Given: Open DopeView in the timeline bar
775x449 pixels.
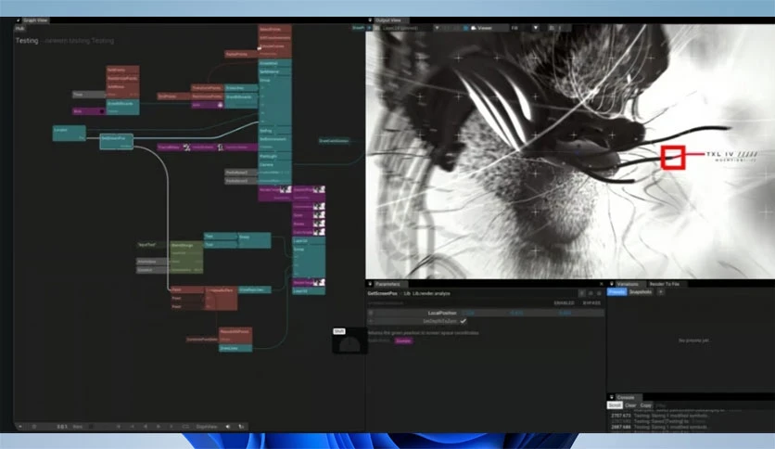Looking at the screenshot, I should point(207,426).
